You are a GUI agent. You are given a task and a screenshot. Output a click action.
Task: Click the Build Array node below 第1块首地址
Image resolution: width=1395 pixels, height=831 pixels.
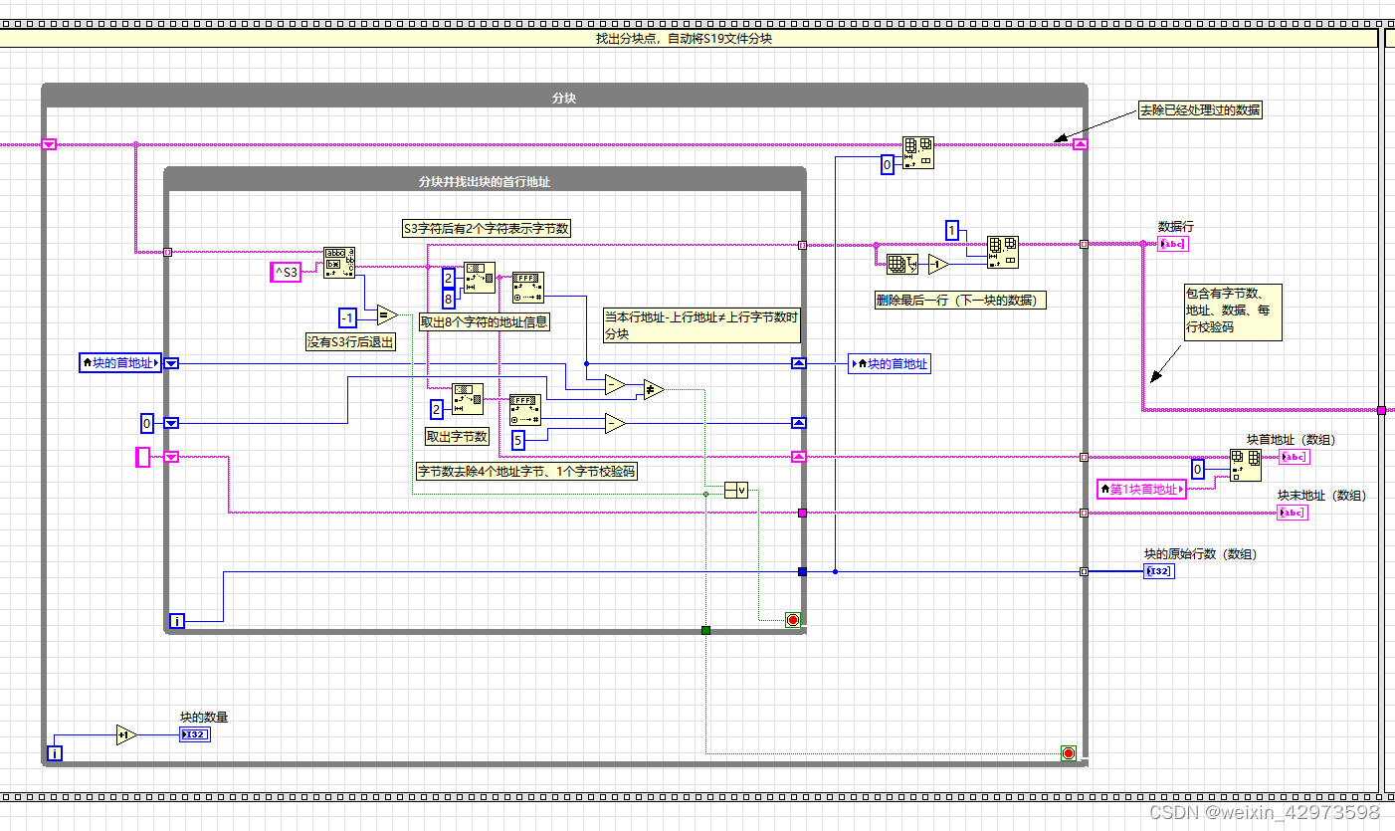tap(1247, 465)
